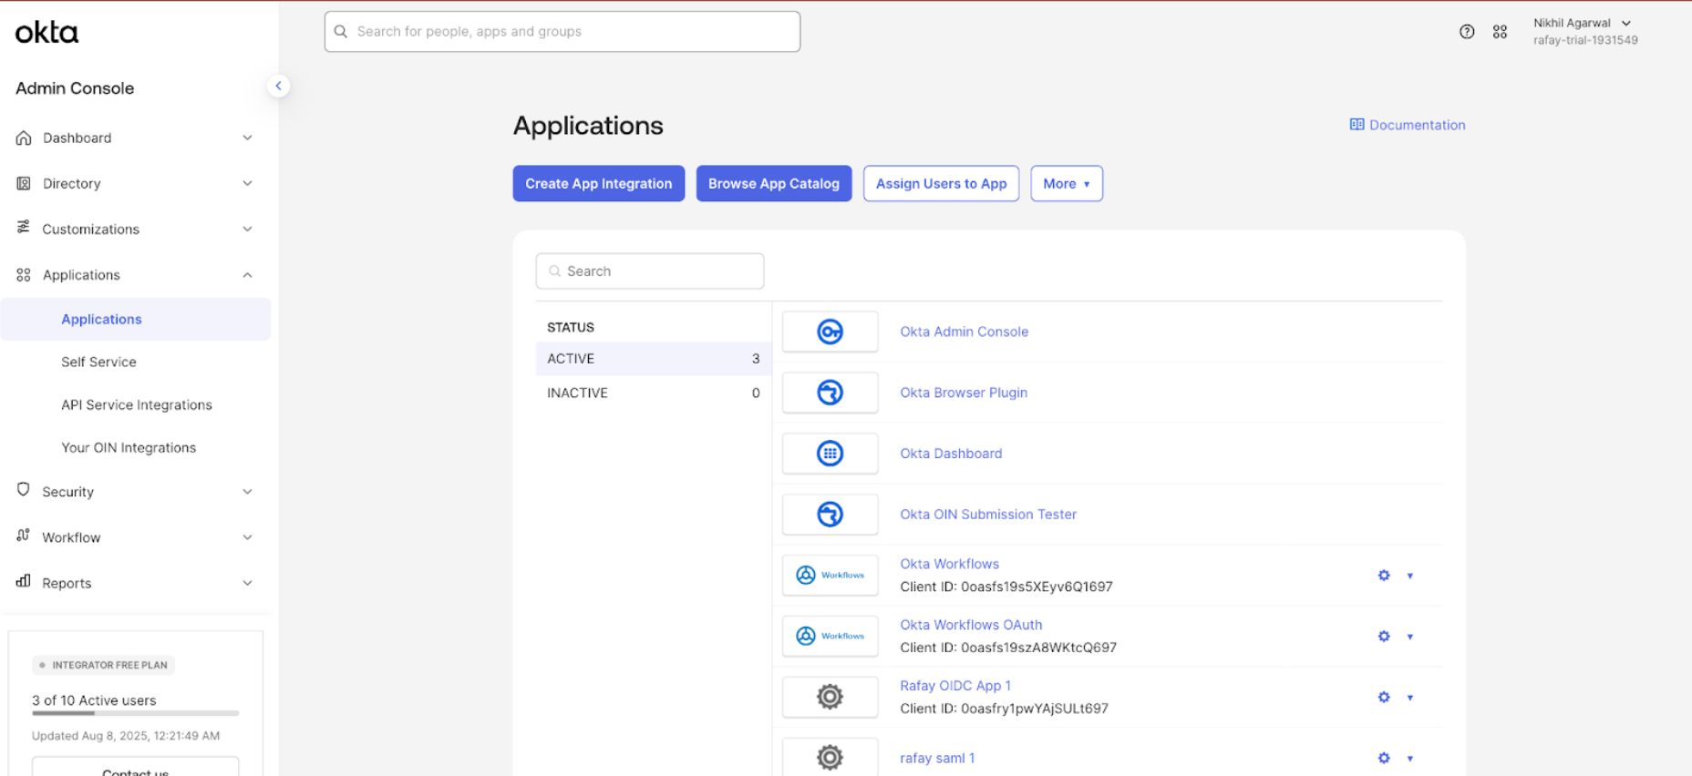Click the gear icon for Rafay OIDC App 1

pos(1383,698)
